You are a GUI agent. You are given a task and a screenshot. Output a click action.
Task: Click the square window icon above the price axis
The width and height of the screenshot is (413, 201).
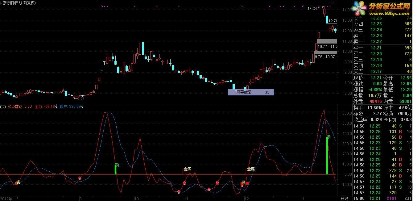click(335, 2)
